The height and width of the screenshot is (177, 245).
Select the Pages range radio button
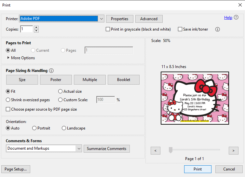pos(63,50)
